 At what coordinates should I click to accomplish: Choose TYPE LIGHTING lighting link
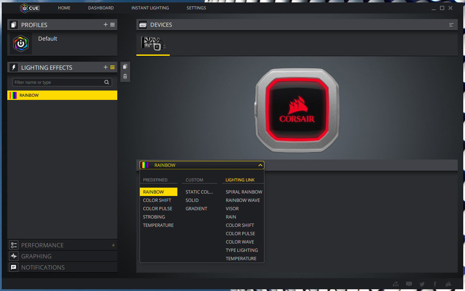pos(242,250)
